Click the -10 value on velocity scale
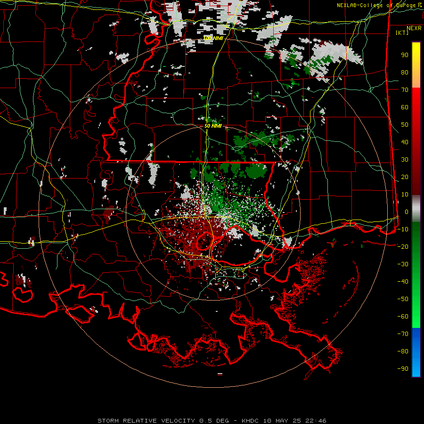The width and height of the screenshot is (424, 424). 403,229
